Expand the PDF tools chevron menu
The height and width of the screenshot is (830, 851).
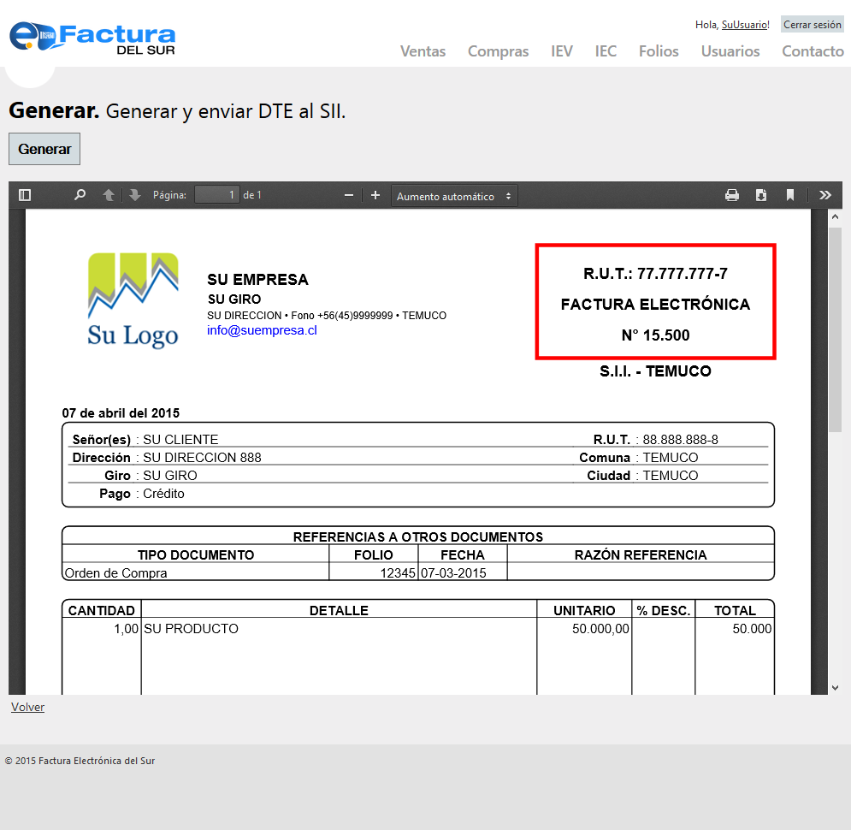pos(824,195)
